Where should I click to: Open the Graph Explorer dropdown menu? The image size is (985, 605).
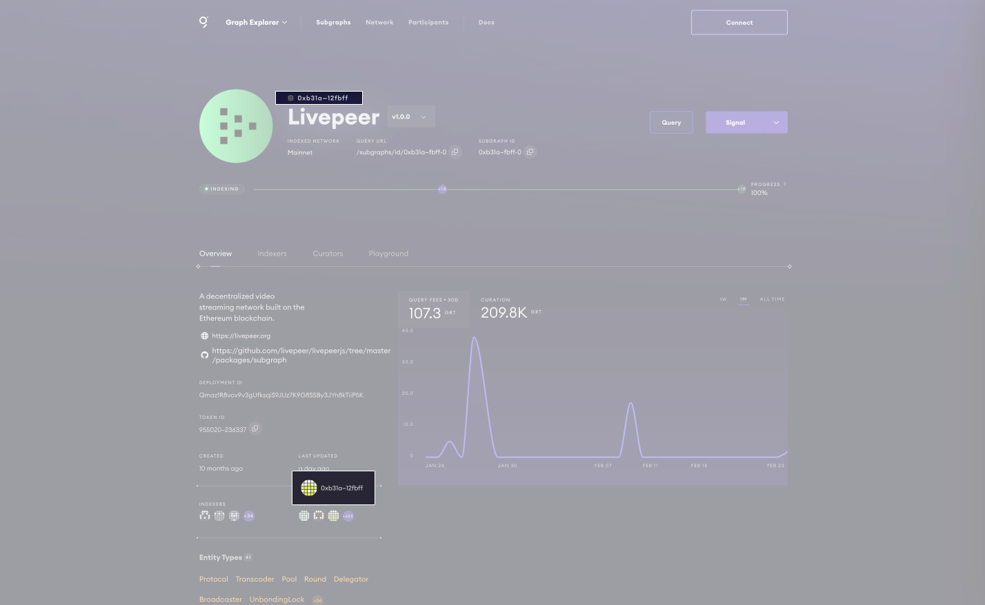click(256, 22)
